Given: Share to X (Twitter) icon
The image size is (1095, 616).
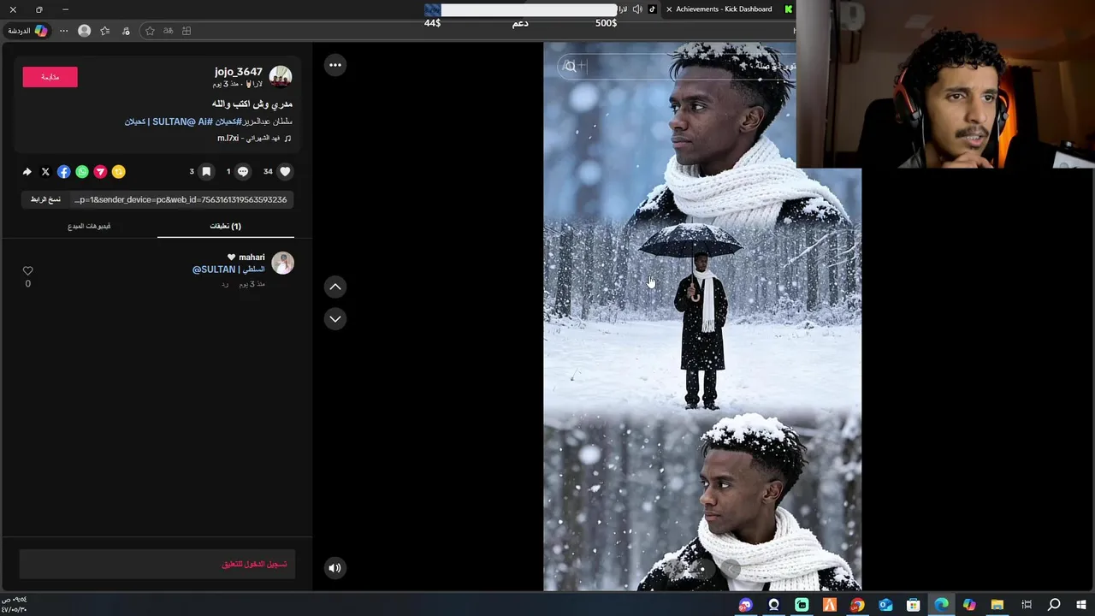Looking at the screenshot, I should click(45, 172).
